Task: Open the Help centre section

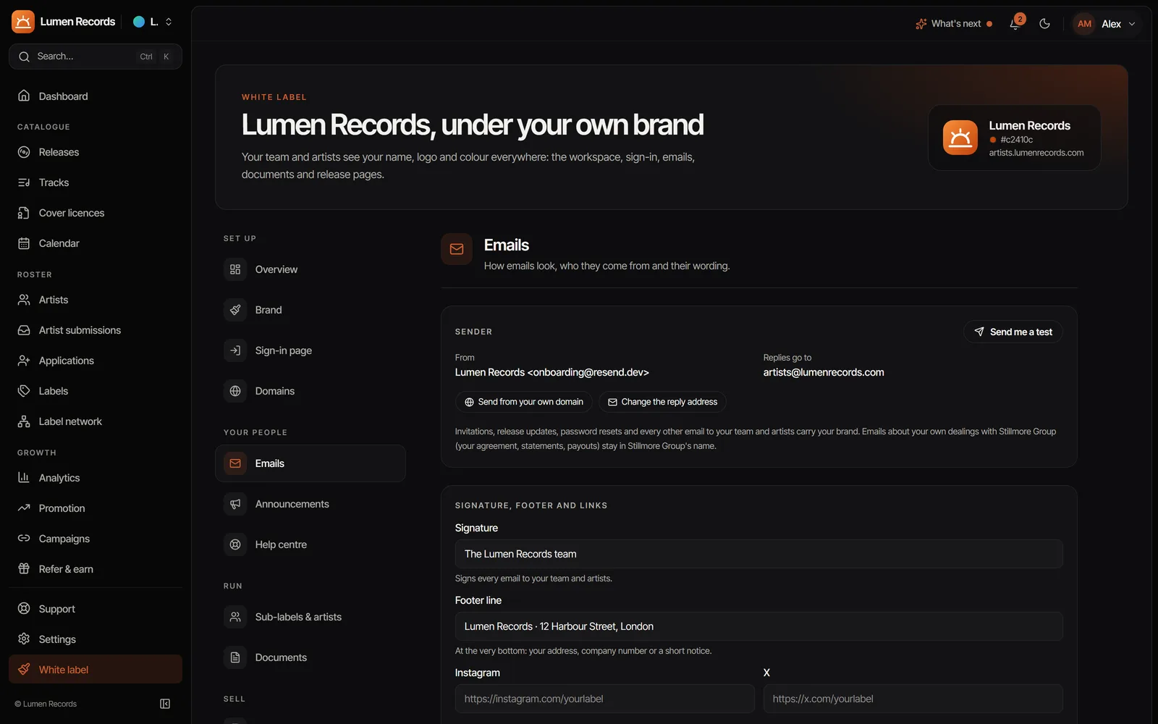Action: click(310, 544)
